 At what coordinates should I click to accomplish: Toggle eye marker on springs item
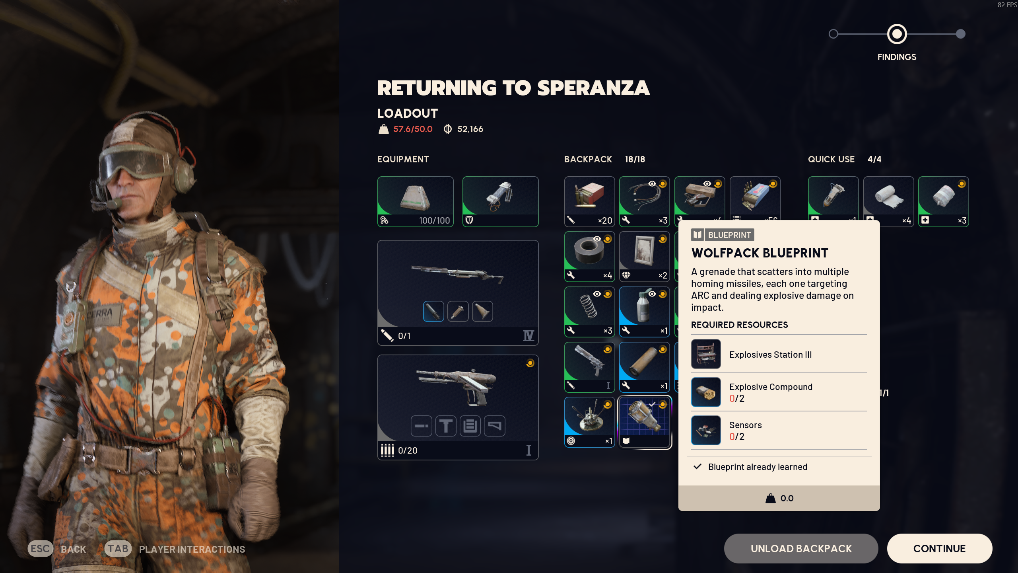point(597,294)
